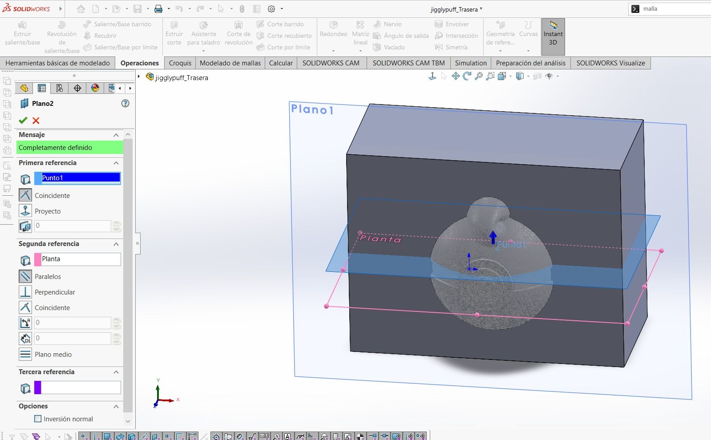711x440 pixels.
Task: Toggle Coincidente under Segunda referencia
Action: pyautogui.click(x=25, y=307)
